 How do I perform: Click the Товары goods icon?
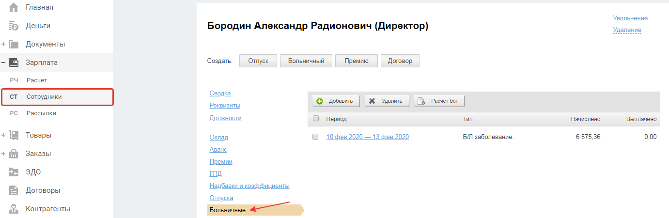[x=14, y=135]
